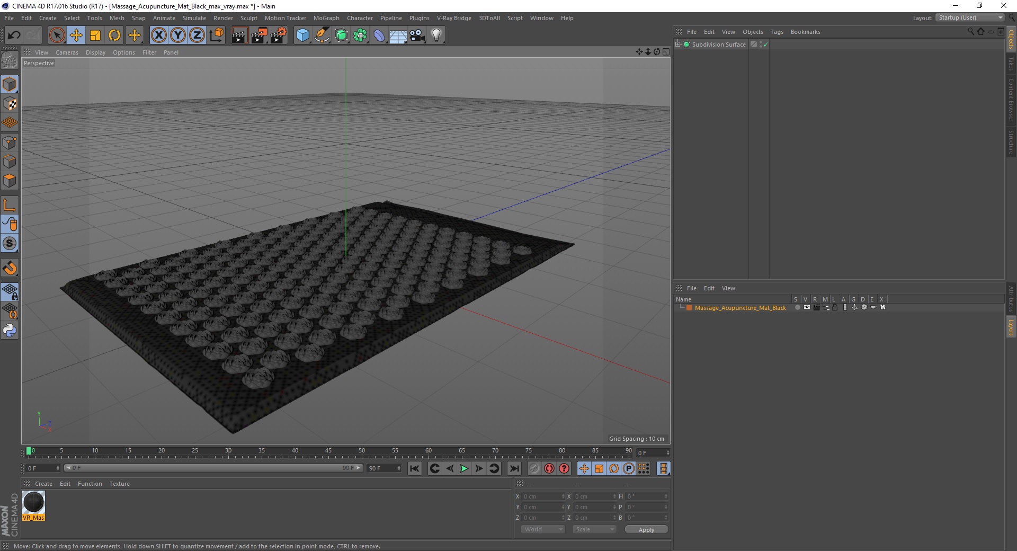Open the V-Ray Bridge menu
1017x551 pixels.
tap(454, 18)
